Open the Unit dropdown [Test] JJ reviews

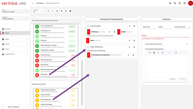[x=15, y=11]
